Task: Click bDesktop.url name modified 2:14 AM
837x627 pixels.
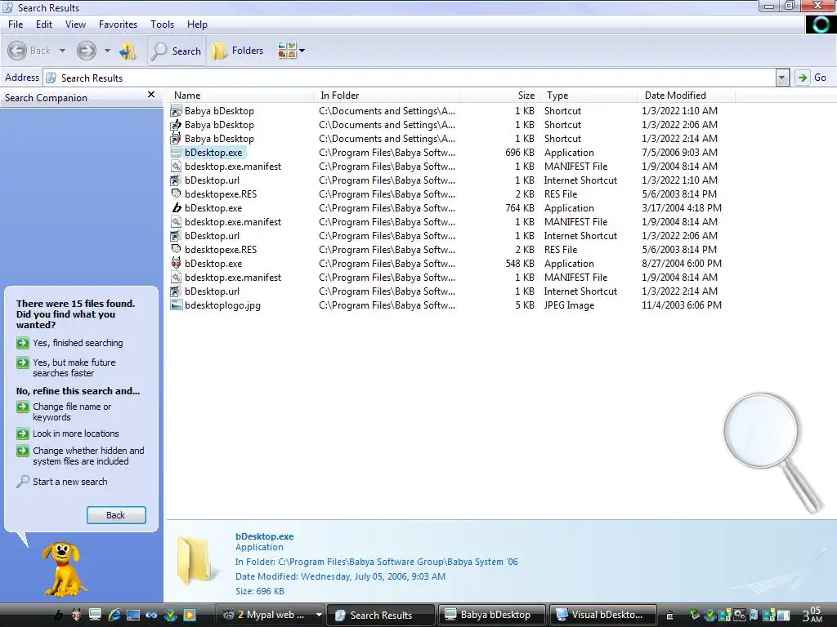Action: tap(212, 291)
